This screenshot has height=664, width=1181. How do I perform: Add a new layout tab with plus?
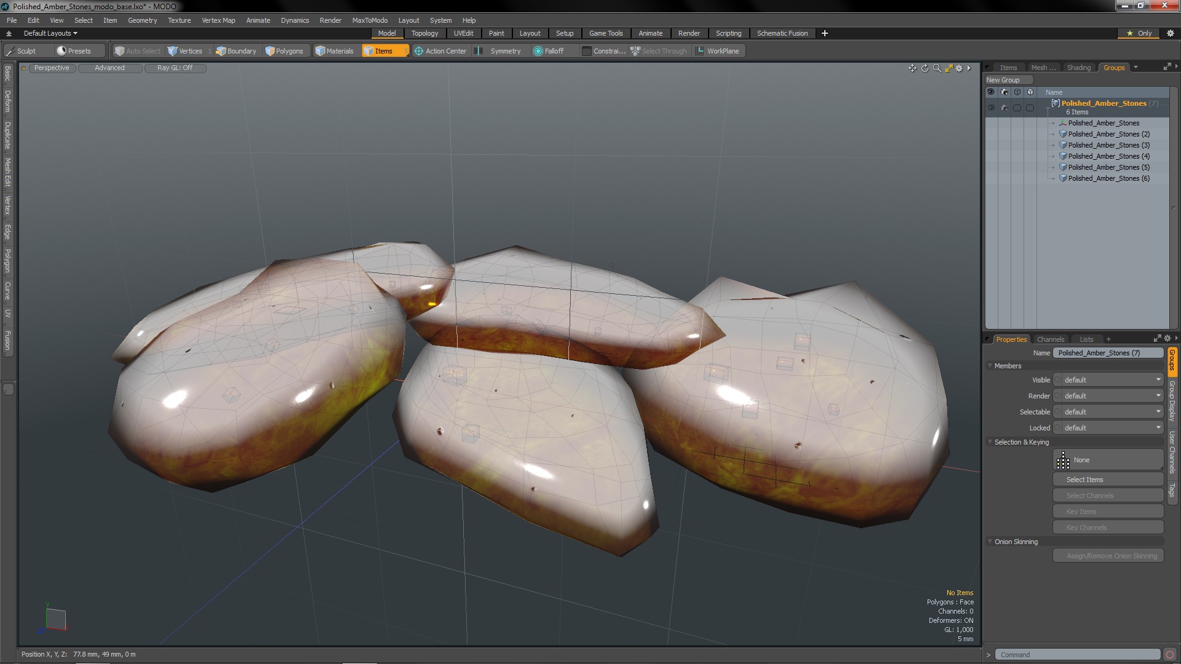click(x=825, y=33)
